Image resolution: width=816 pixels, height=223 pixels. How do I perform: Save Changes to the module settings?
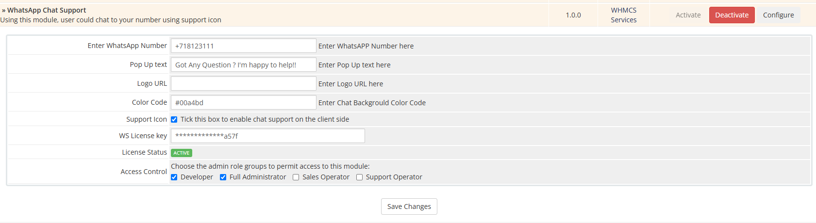pos(409,207)
